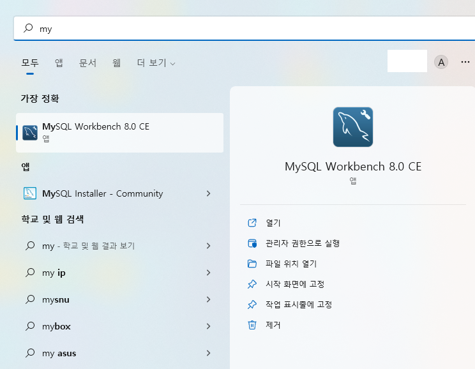Viewport: 475px width, 369px height.
Task: Click the magnifier icon next to "my asus"
Action: (30, 352)
